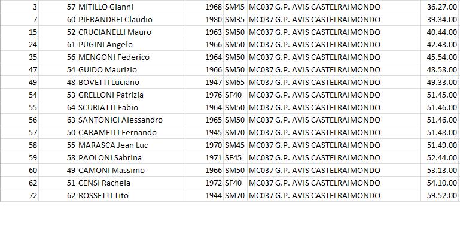Select the SANTONICI Alessandro name cell
The width and height of the screenshot is (460, 237).
[x=131, y=120]
